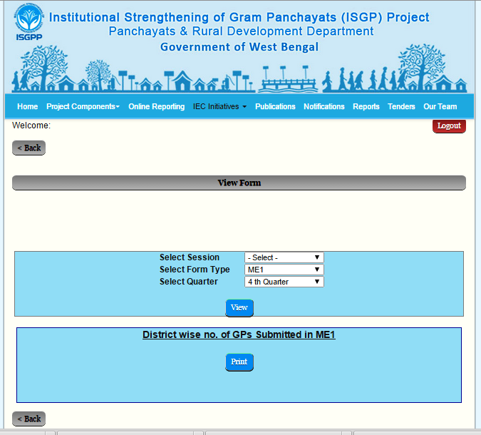Open the Select Quarter dropdown
481x435 pixels.
coord(284,282)
